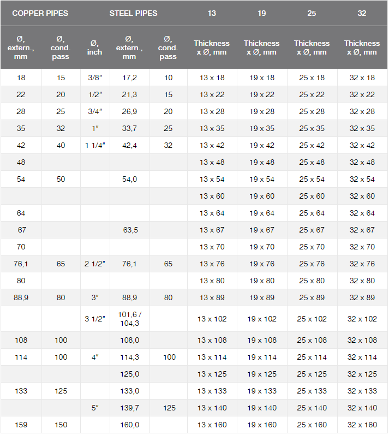Select the 125,0 steel diameter cell
389x435 pixels.
click(129, 374)
